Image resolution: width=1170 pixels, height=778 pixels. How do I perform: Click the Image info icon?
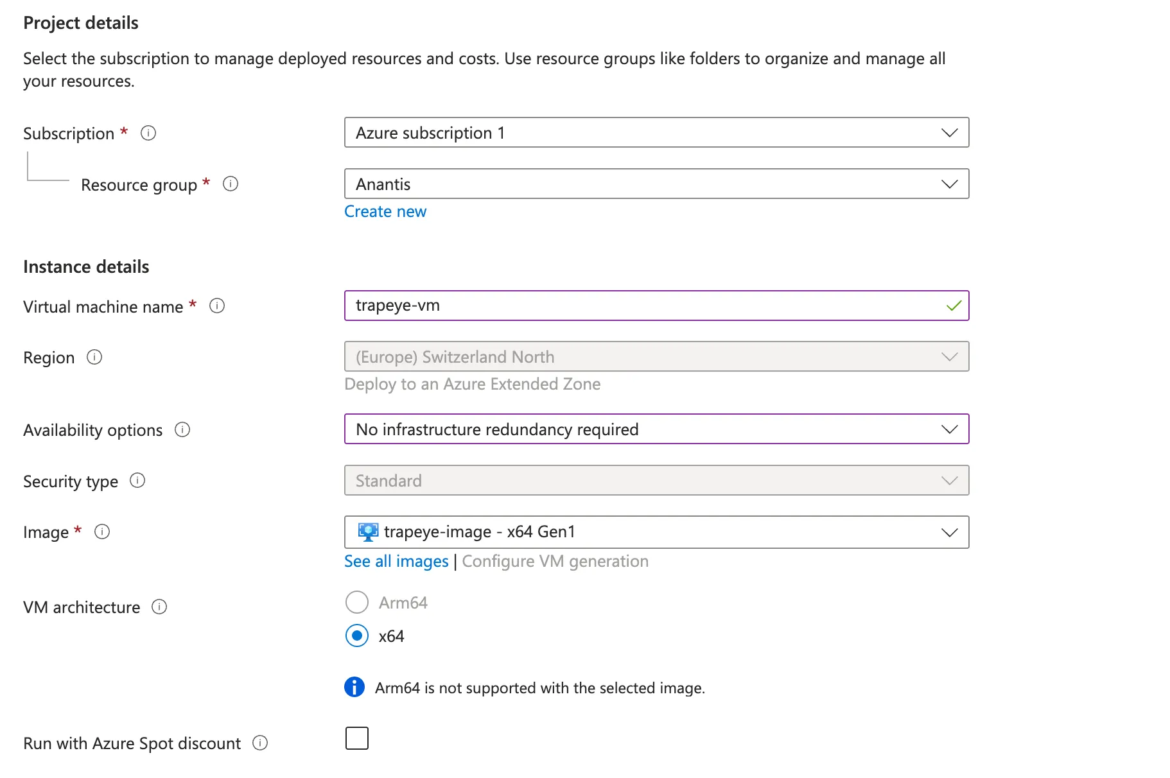pos(102,532)
